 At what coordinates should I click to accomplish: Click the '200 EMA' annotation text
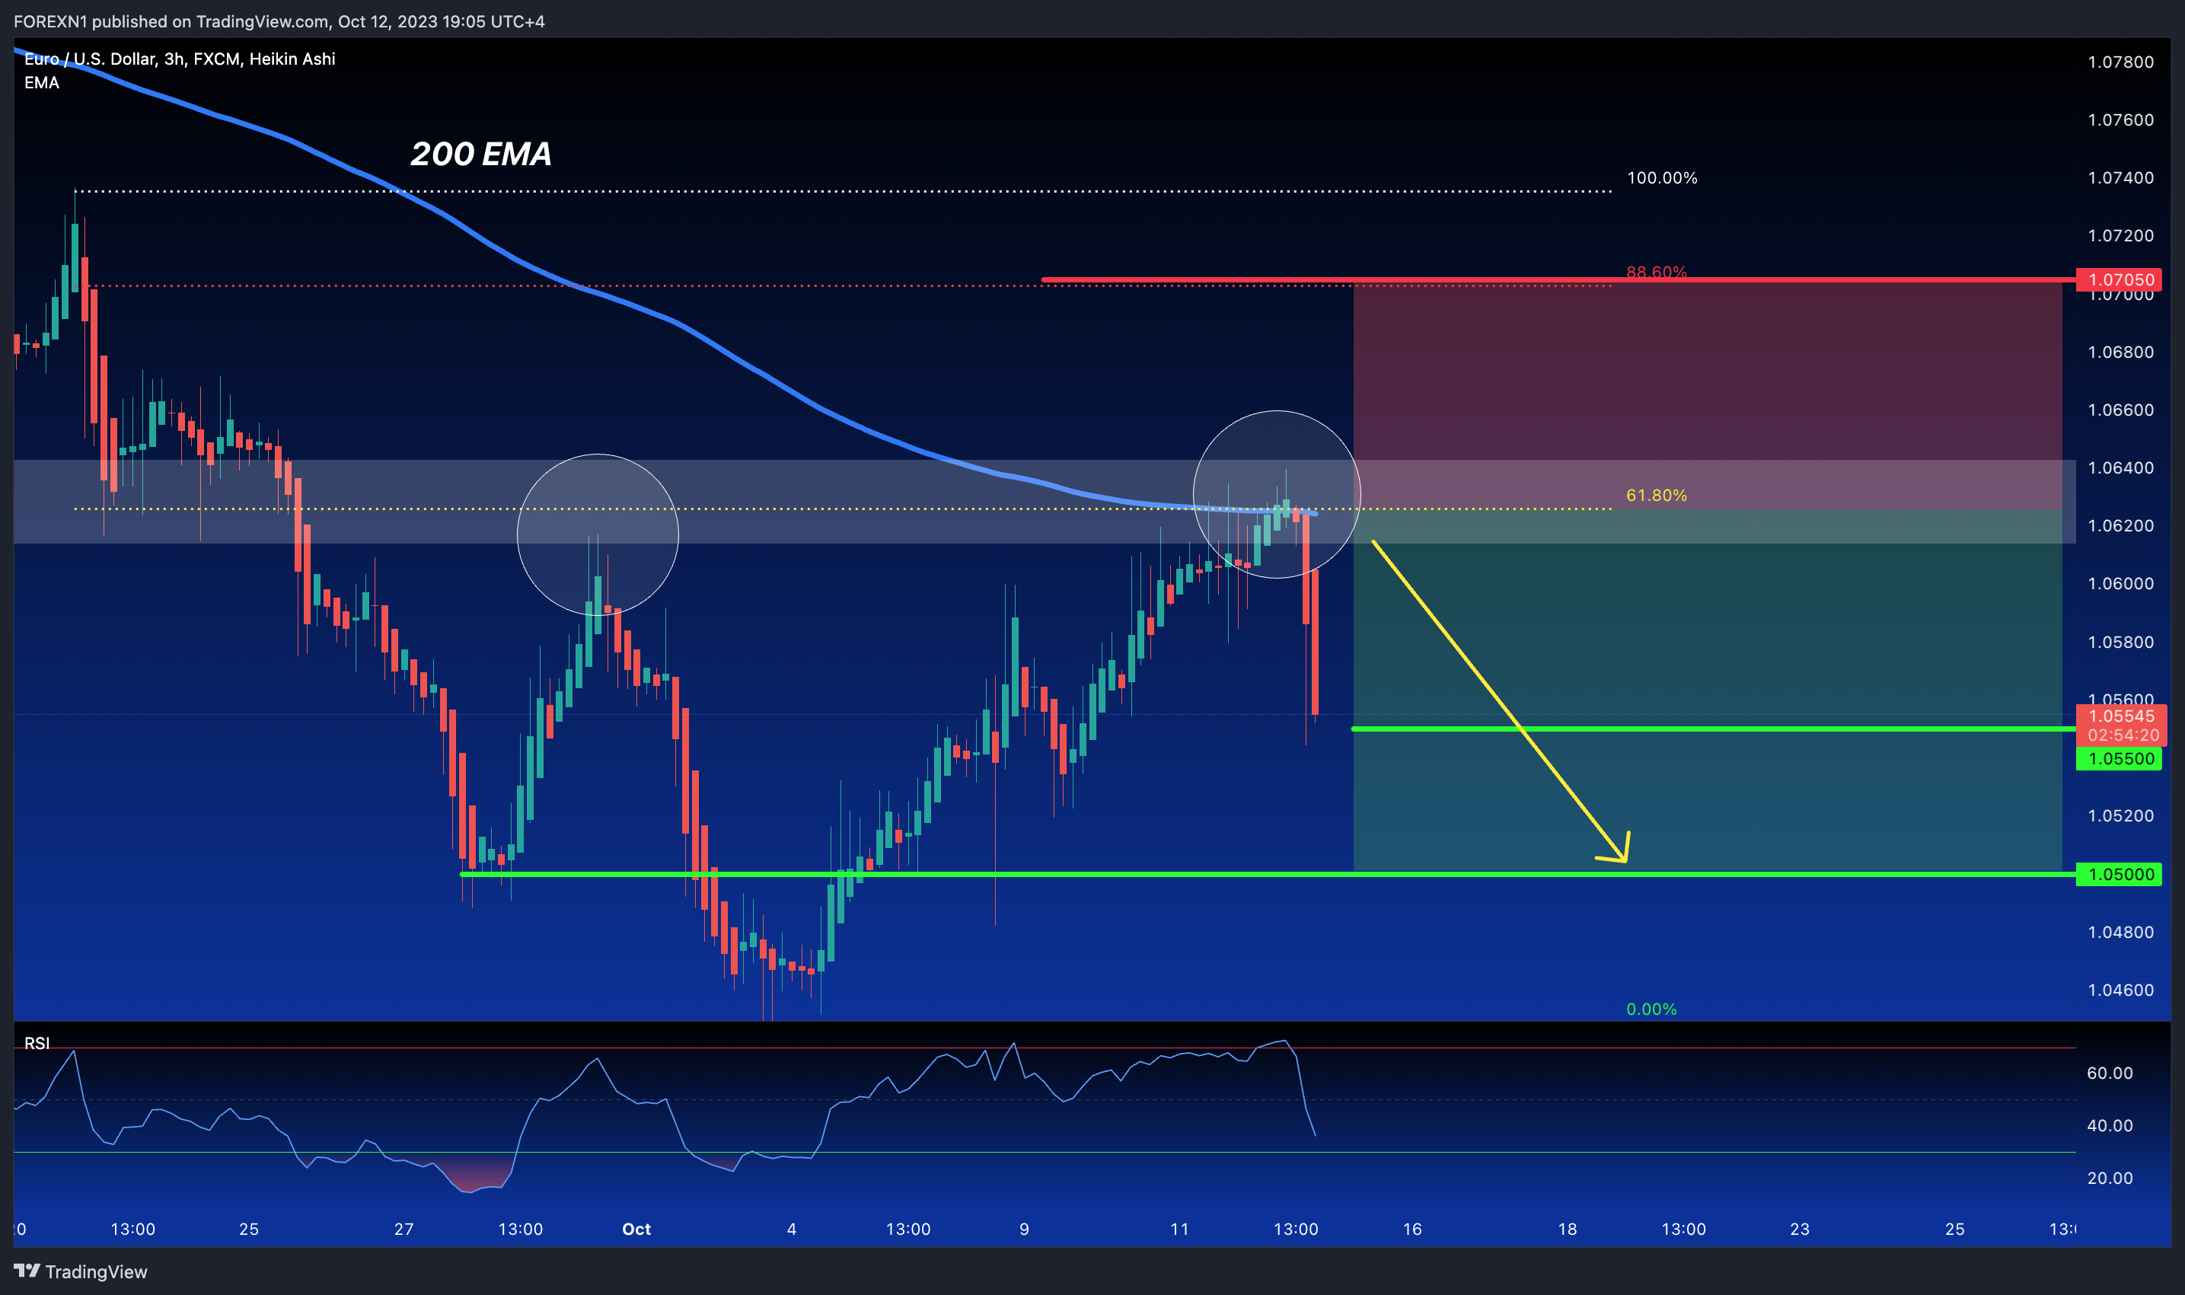481,155
